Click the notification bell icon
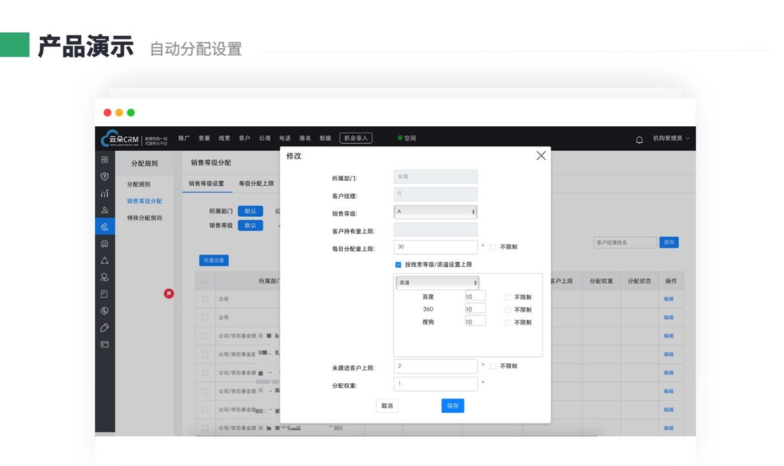The image size is (784, 466). click(x=639, y=139)
